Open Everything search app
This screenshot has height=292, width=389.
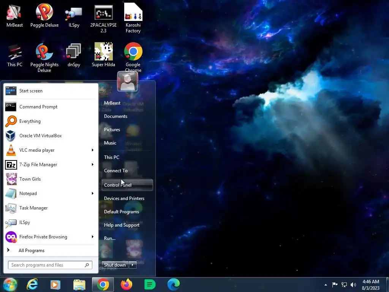pyautogui.click(x=51, y=121)
